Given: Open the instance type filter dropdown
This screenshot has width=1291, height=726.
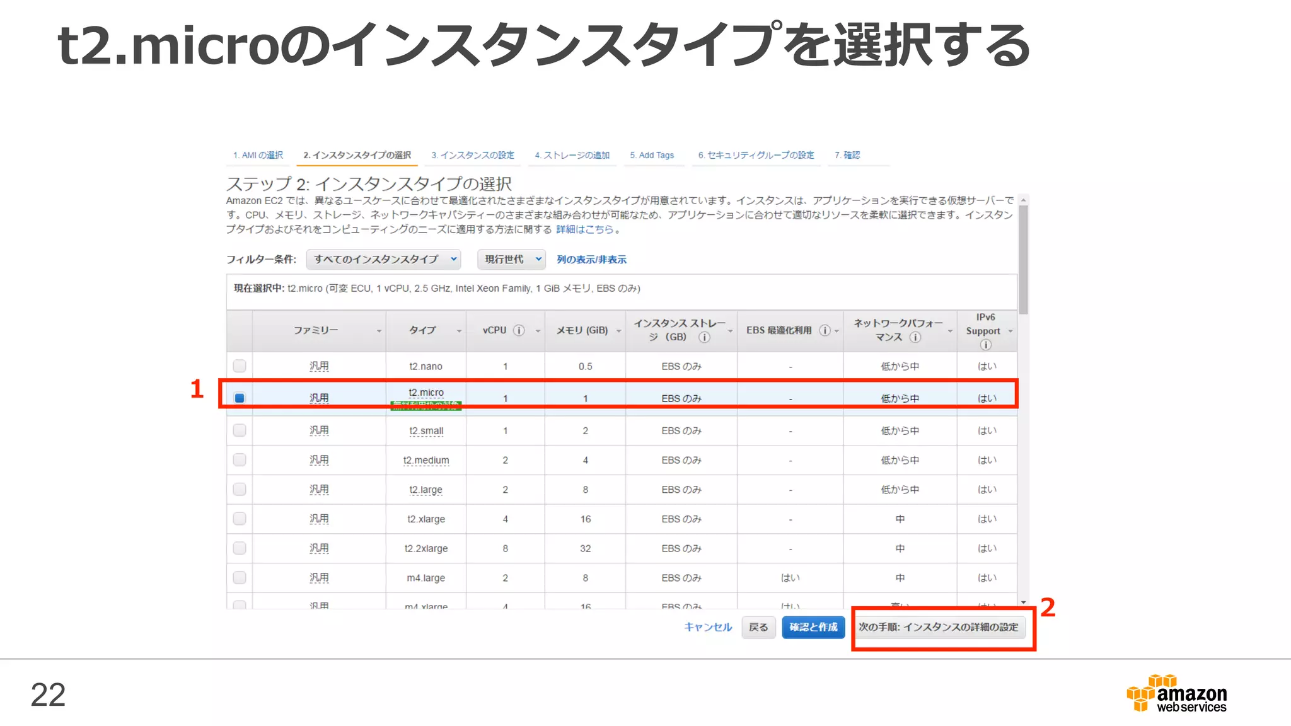Looking at the screenshot, I should coord(383,259).
